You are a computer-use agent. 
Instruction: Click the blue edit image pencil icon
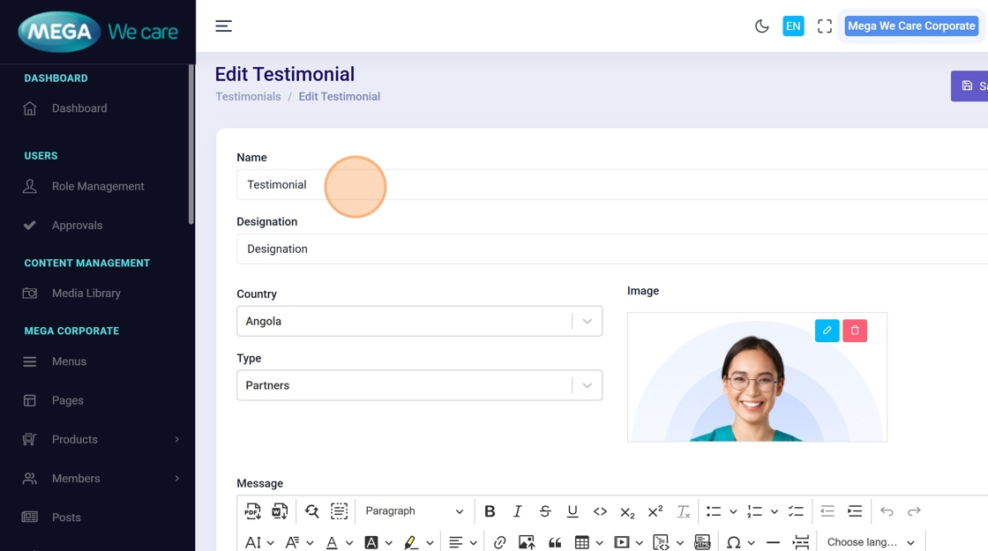click(827, 331)
